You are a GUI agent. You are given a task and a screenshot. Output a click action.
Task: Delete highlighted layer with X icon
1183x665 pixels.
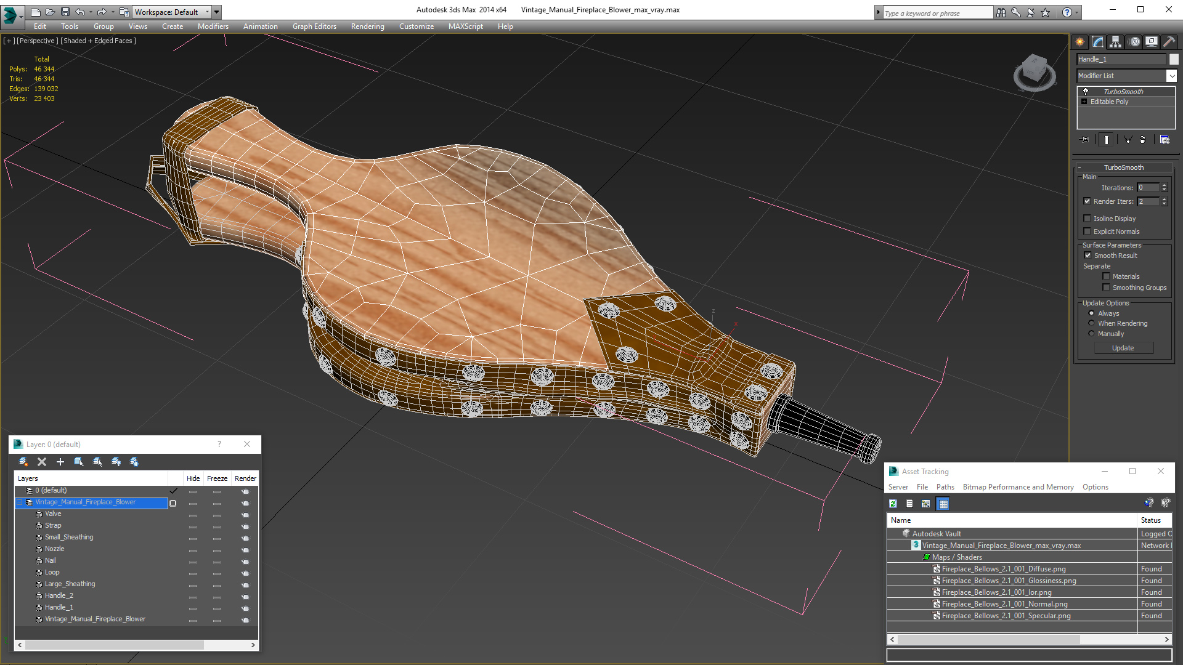click(x=42, y=462)
